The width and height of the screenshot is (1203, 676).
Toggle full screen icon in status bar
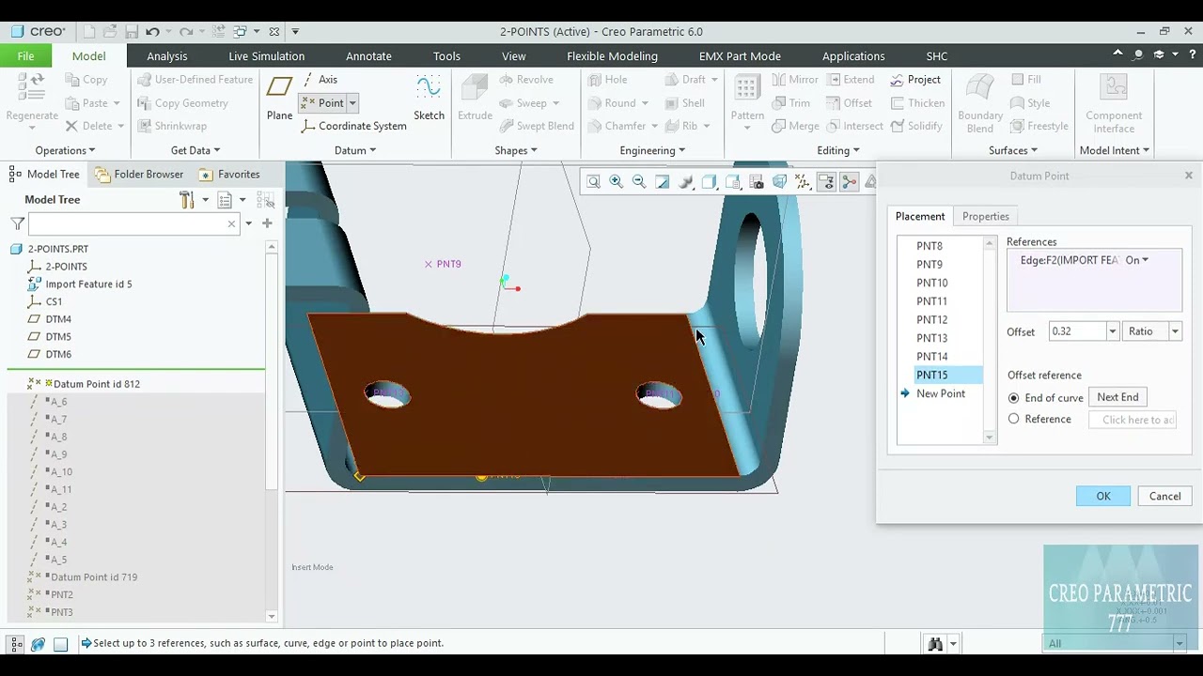[x=60, y=644]
